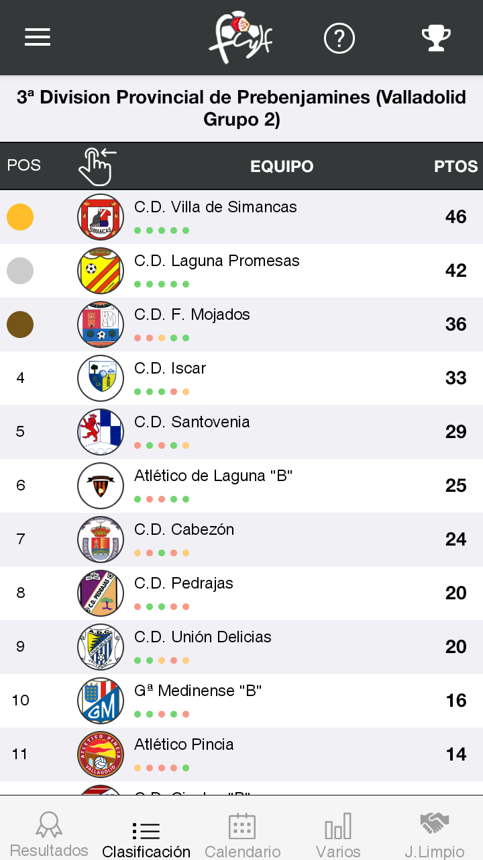The width and height of the screenshot is (483, 860).
Task: Tap the Atlético Pincia team badge
Action: (101, 755)
